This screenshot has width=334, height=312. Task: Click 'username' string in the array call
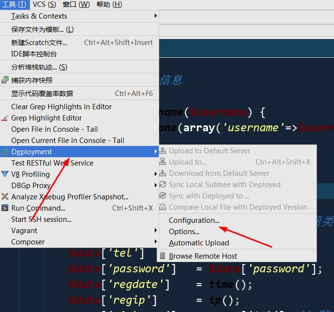coord(253,127)
